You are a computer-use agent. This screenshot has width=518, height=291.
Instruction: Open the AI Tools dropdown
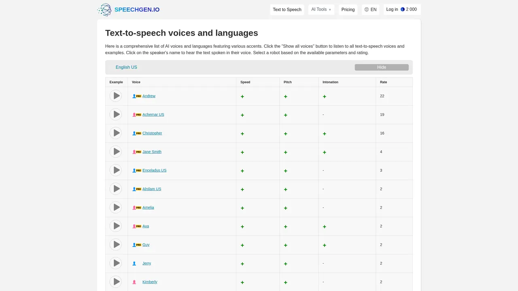321,10
